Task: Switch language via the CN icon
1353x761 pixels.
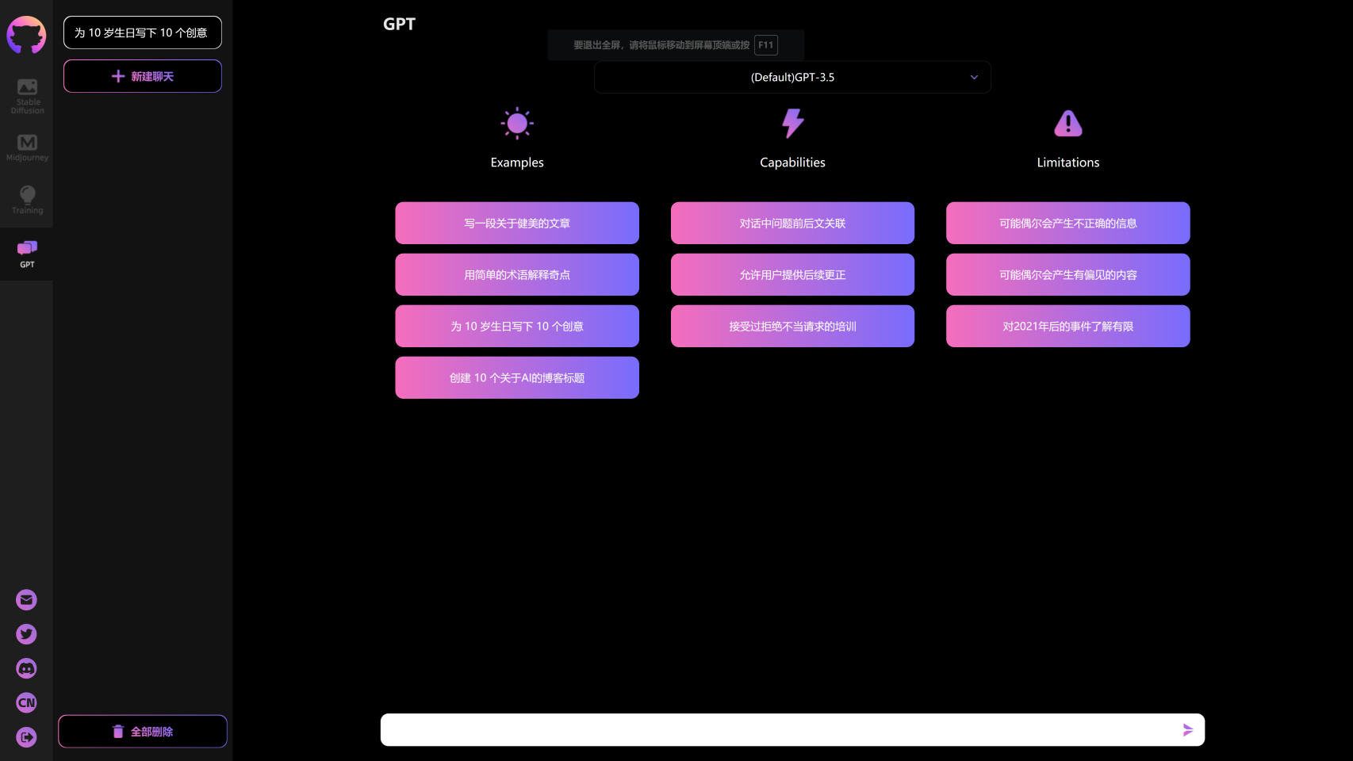Action: [x=26, y=702]
